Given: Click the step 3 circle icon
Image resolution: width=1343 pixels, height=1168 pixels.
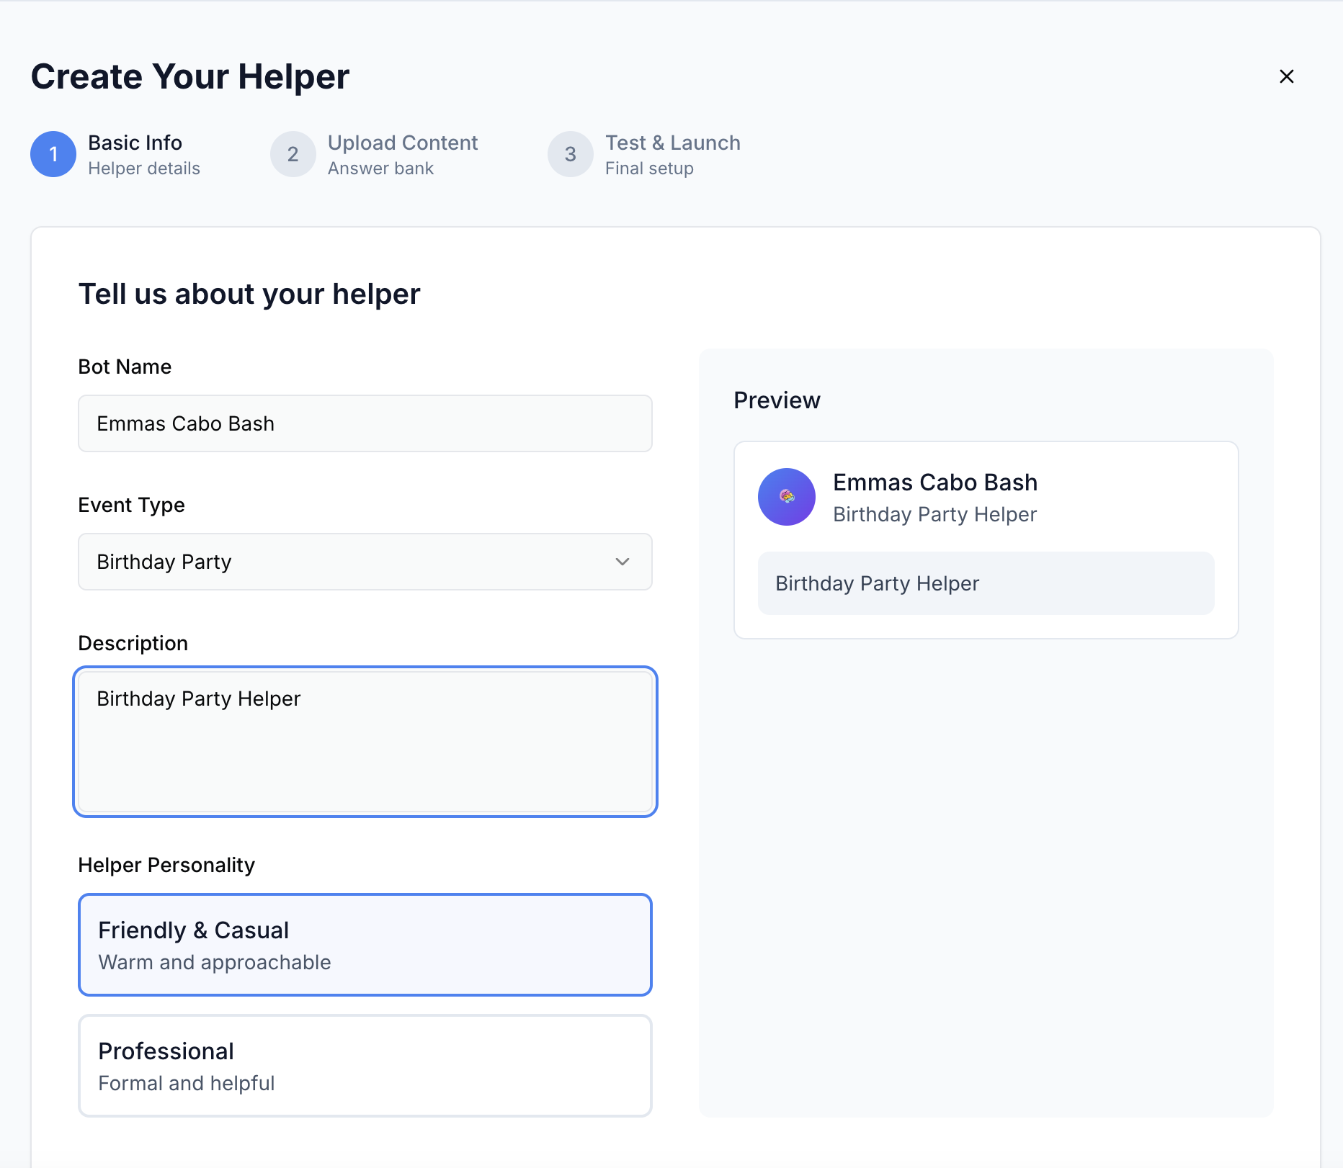Looking at the screenshot, I should (571, 154).
